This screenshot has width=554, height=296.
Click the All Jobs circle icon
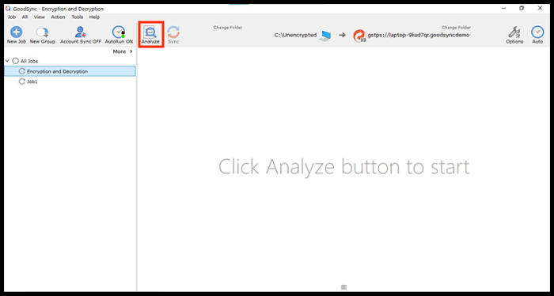pos(15,61)
